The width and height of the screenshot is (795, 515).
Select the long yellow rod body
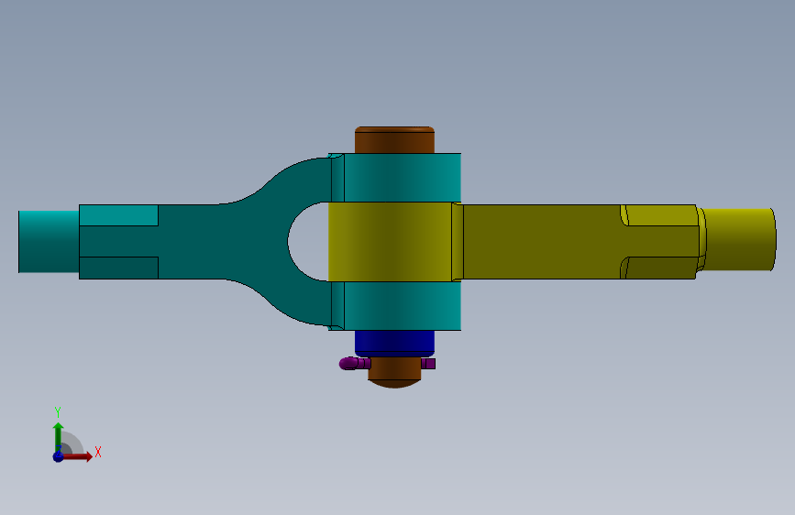point(542,242)
